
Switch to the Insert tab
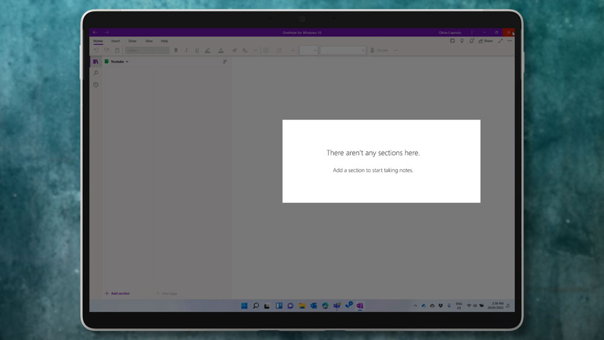point(115,41)
